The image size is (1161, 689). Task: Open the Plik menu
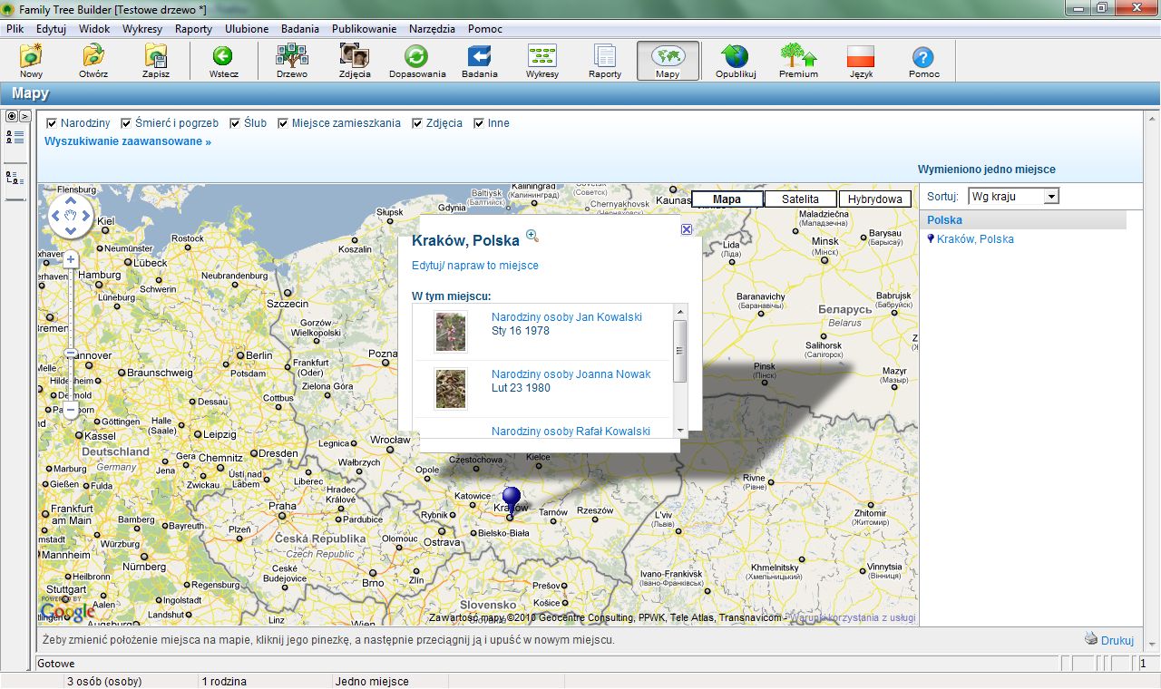point(15,28)
